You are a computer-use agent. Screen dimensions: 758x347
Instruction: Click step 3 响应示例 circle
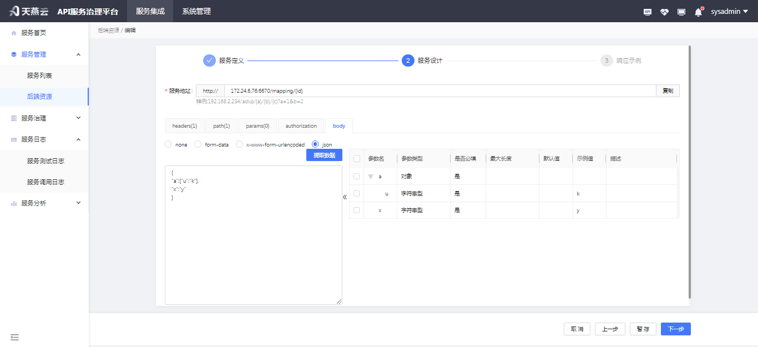click(607, 61)
